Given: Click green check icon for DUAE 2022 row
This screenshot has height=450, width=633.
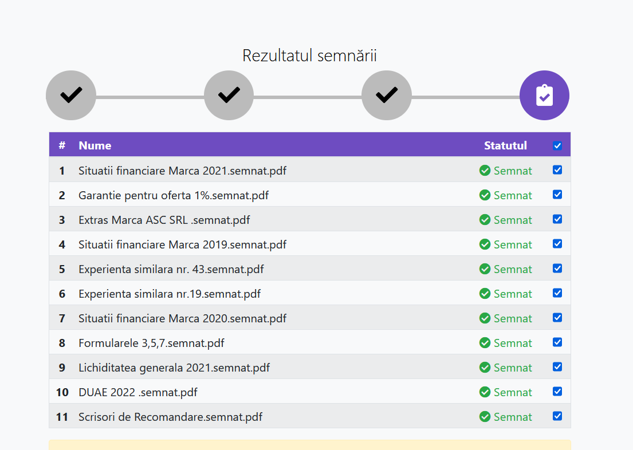Looking at the screenshot, I should [485, 392].
